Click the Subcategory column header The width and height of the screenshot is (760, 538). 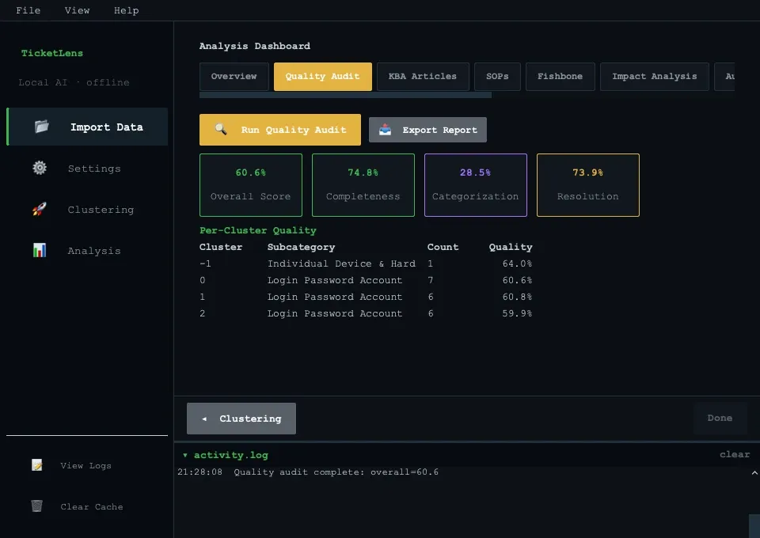301,247
